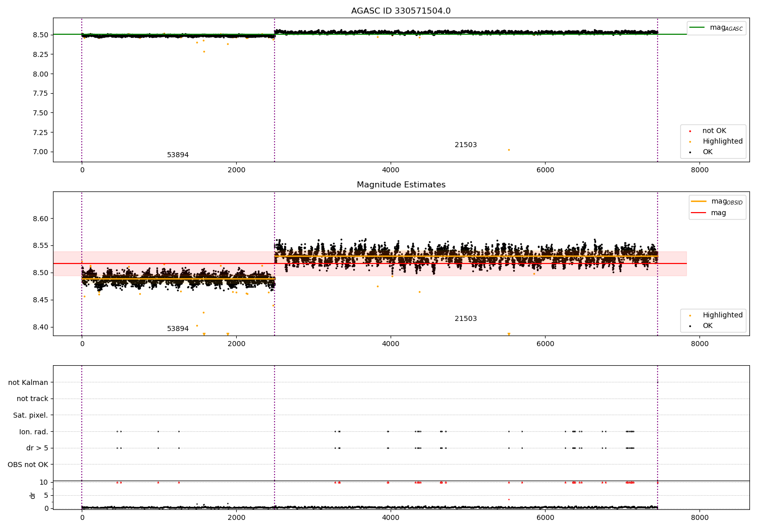Click the red line swatch beside mag legend entry
The image size is (757, 529).
[x=699, y=213]
